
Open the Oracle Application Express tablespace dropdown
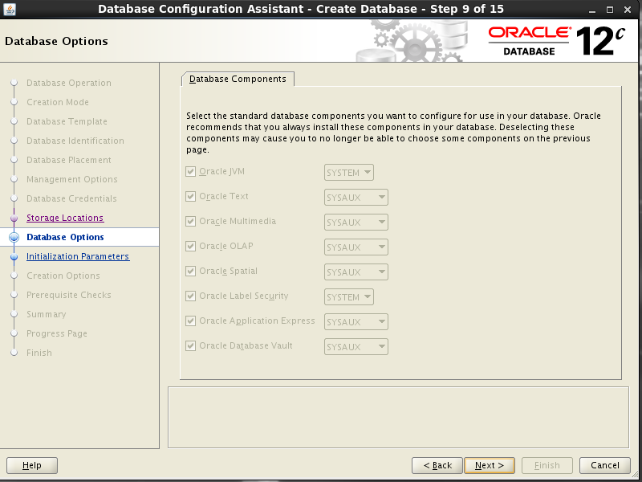[x=356, y=322]
